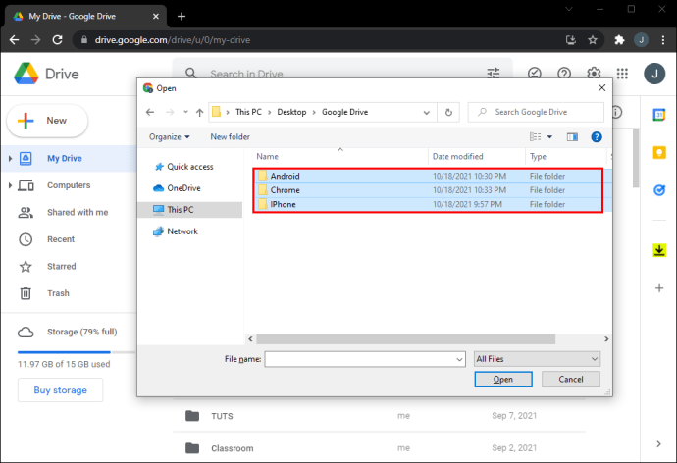Click the Open dialog back arrow
The width and height of the screenshot is (677, 463).
tap(150, 112)
